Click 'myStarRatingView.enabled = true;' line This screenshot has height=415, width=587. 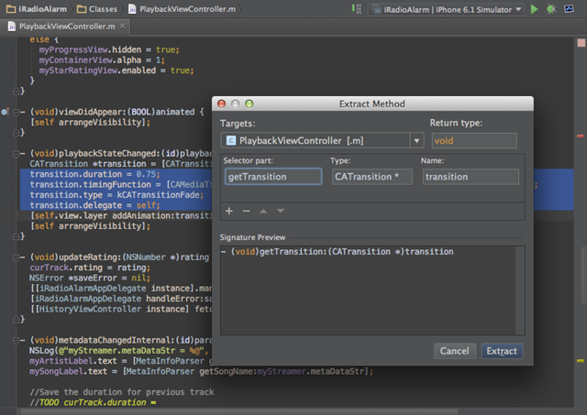point(116,71)
